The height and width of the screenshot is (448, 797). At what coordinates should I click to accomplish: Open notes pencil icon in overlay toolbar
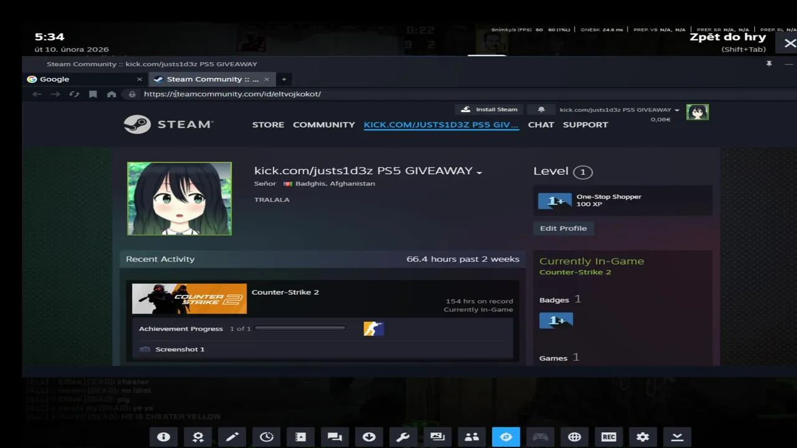[232, 437]
